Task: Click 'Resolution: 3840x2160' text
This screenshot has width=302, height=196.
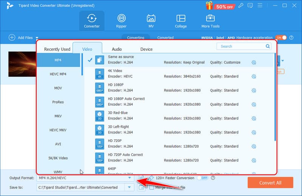Action: click(x=182, y=77)
